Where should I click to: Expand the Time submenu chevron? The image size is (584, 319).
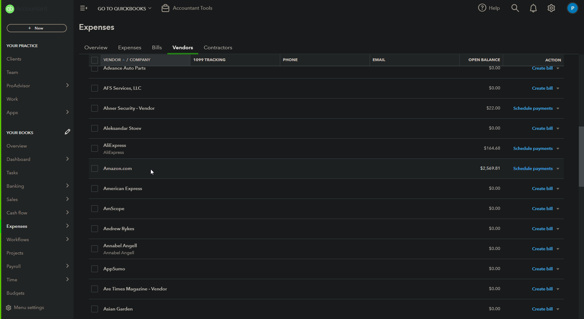[x=68, y=279]
